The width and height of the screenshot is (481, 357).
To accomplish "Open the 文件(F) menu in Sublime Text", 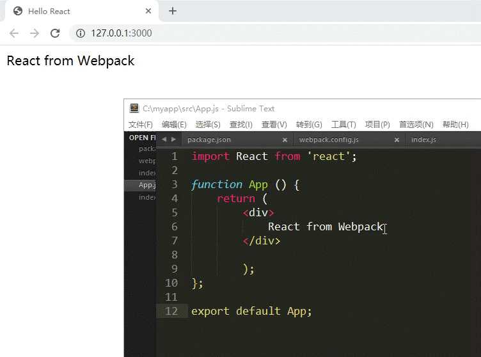I will pos(141,125).
